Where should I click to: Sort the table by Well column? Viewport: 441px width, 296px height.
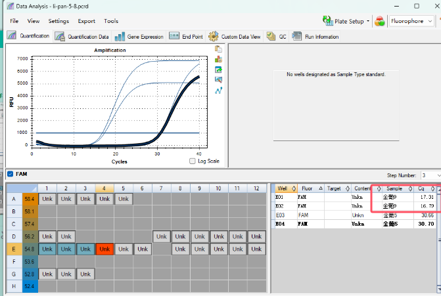(x=286, y=188)
